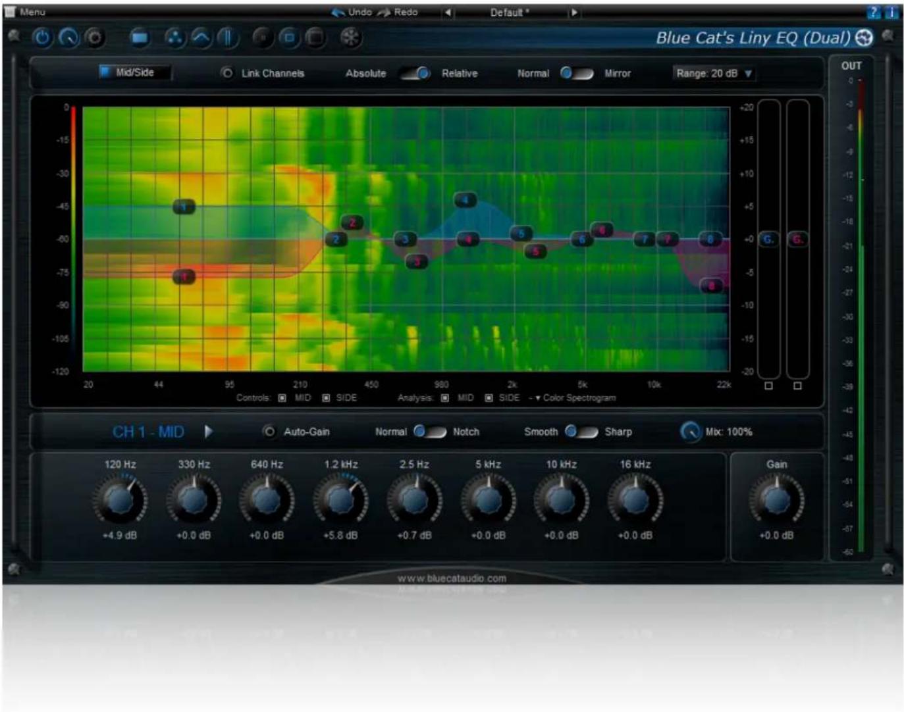Click small box under red gain slider
Viewport: 904px width, 712px height.
(797, 386)
